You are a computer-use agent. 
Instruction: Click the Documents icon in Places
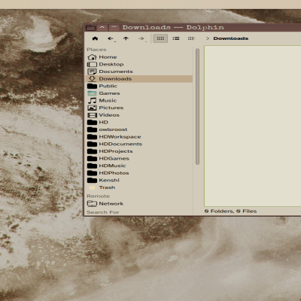(x=92, y=71)
